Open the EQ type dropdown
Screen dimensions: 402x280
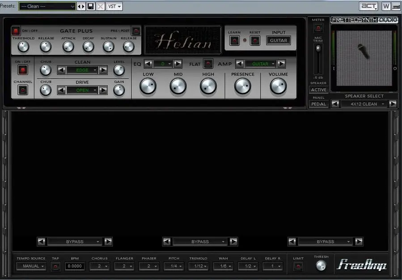pyautogui.click(x=163, y=64)
